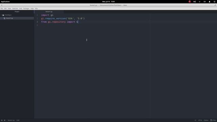Open the Packages menu

click(26, 8)
